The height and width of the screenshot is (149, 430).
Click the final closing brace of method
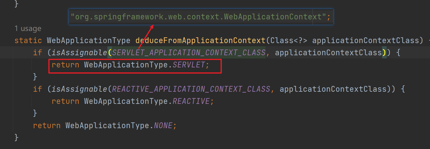[x=17, y=137]
